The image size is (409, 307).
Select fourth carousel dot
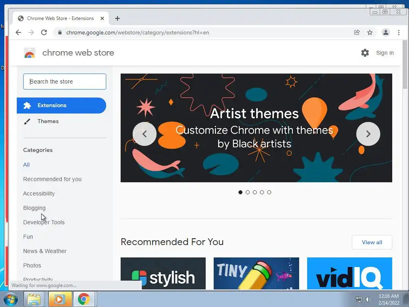click(262, 192)
